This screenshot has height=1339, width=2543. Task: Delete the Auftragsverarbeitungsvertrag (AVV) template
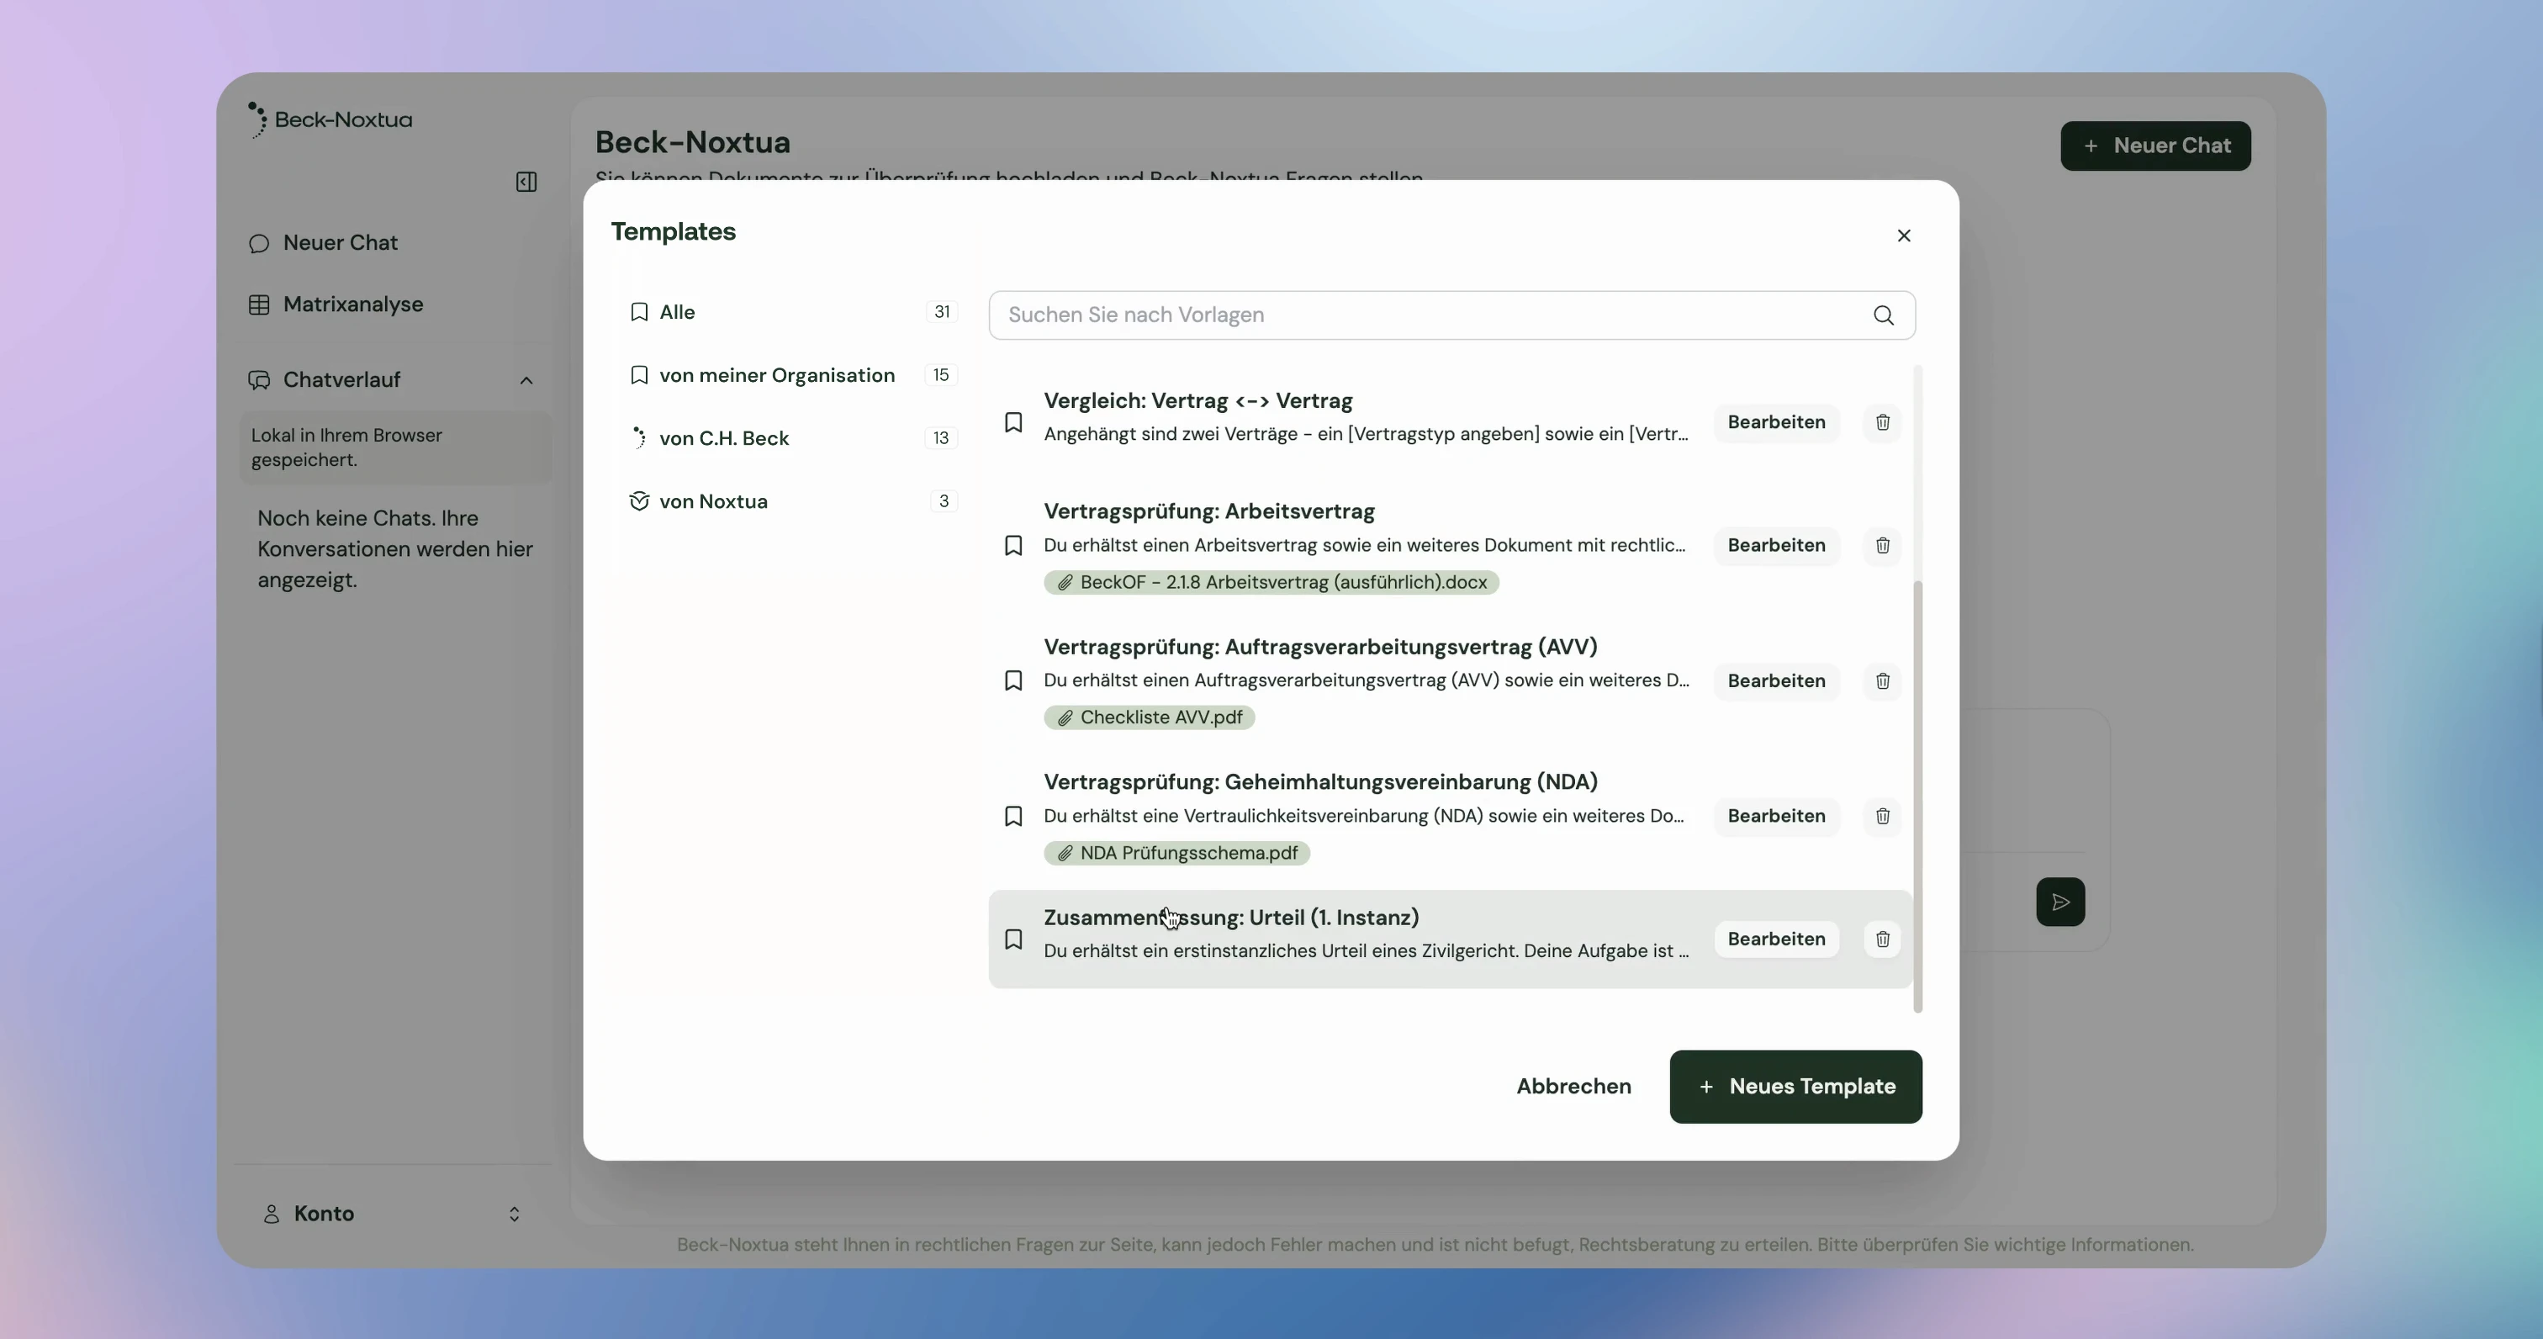click(1883, 681)
